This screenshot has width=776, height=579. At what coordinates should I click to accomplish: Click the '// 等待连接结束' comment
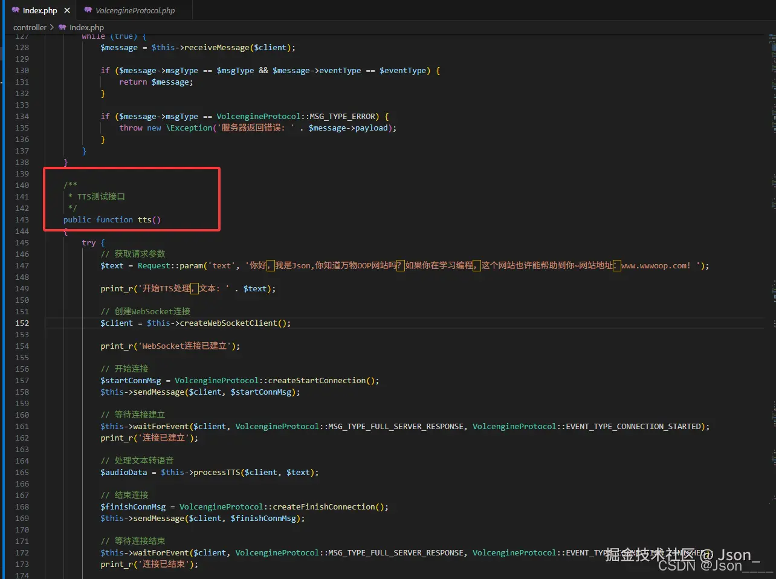coord(132,541)
